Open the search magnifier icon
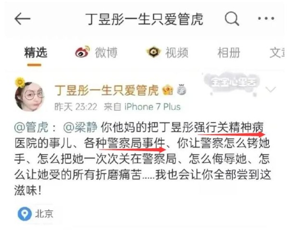The width and height of the screenshot is (289, 230). pos(232,19)
